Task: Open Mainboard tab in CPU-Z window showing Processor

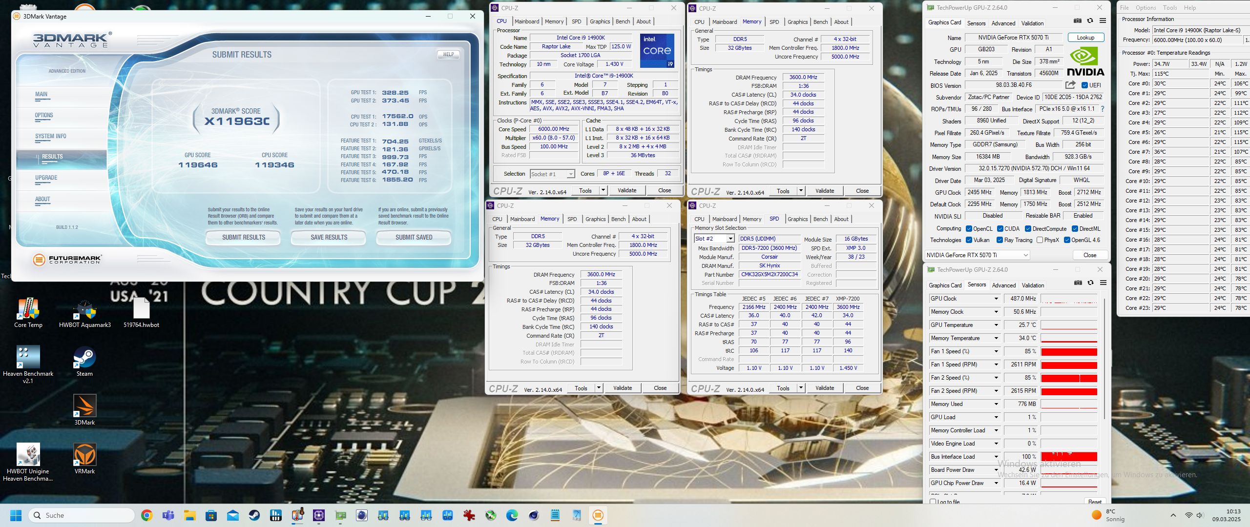Action: pos(527,21)
